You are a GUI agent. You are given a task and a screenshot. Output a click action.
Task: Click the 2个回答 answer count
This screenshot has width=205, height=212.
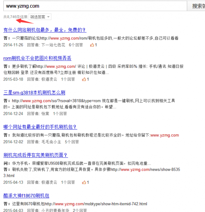[80, 210]
